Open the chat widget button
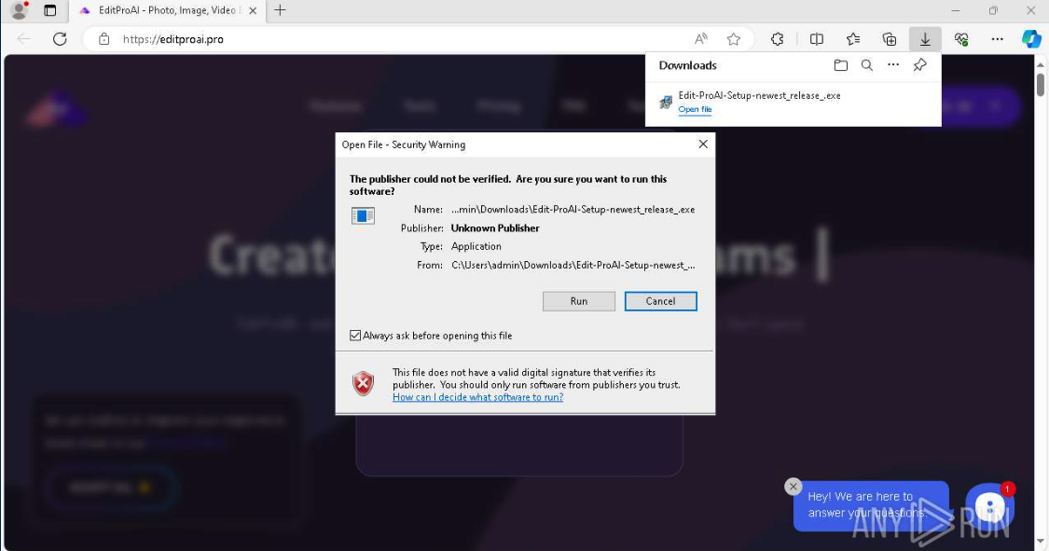The width and height of the screenshot is (1049, 551). click(x=989, y=507)
